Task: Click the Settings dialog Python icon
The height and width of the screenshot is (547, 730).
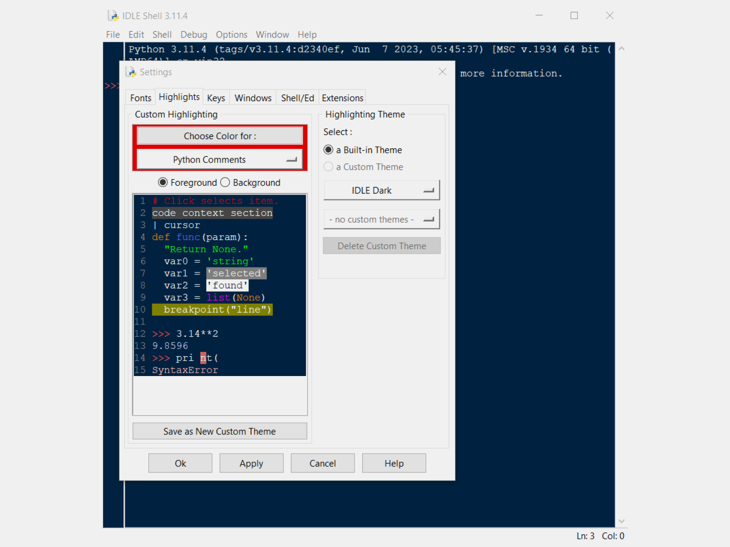Action: pyautogui.click(x=131, y=72)
